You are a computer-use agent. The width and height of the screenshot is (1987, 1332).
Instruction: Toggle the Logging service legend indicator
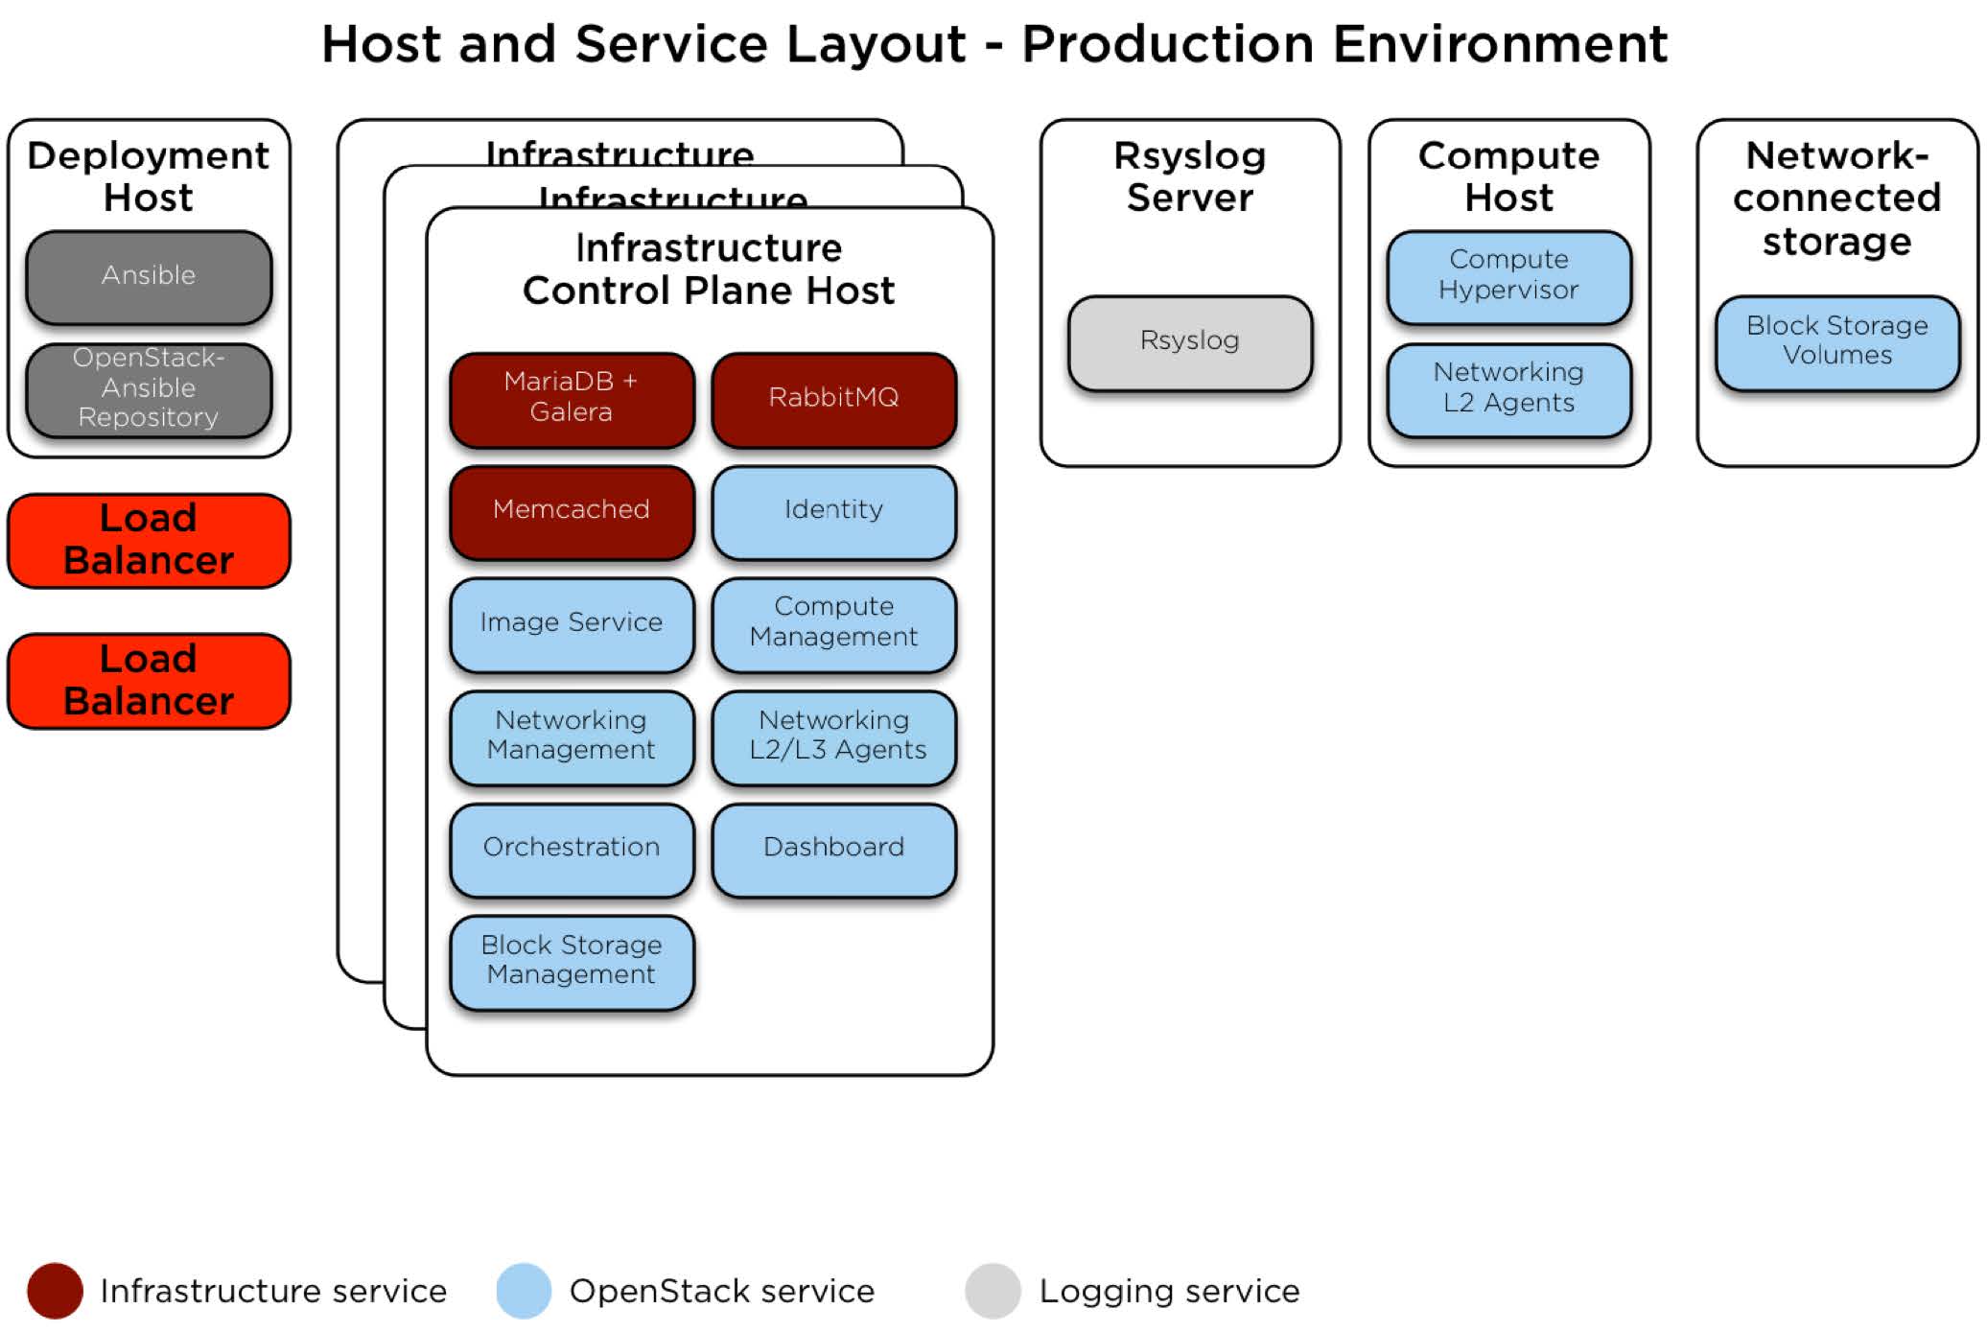coord(992,1291)
